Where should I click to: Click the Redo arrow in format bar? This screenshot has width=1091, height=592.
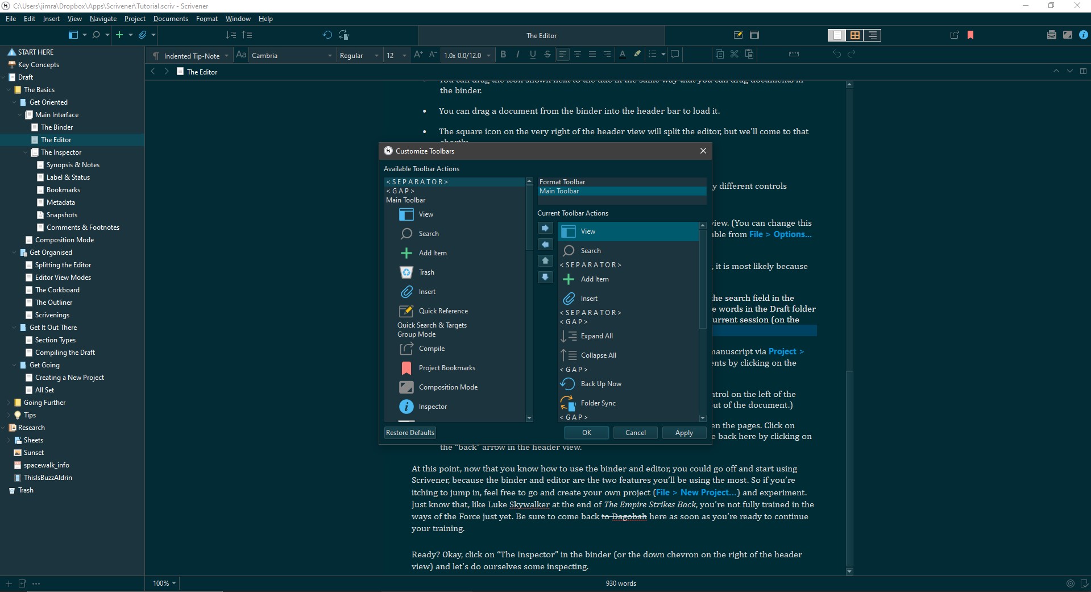(x=852, y=54)
